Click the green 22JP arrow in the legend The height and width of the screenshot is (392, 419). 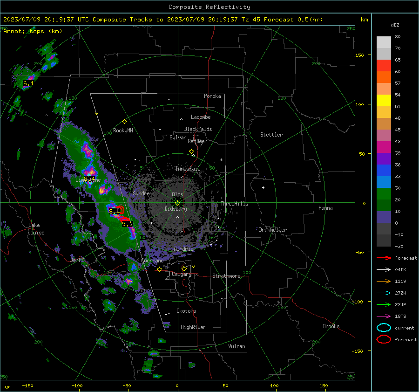pyautogui.click(x=384, y=304)
